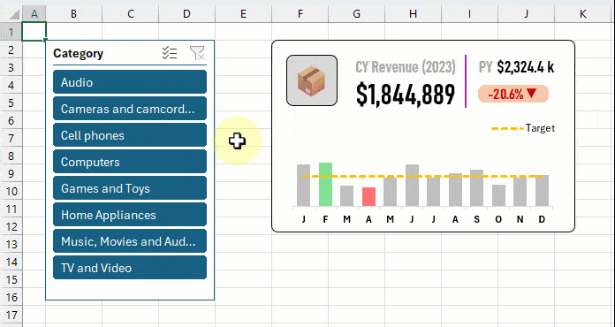Screen dimensions: 615x327
Task: Select column F header
Action: pos(300,14)
